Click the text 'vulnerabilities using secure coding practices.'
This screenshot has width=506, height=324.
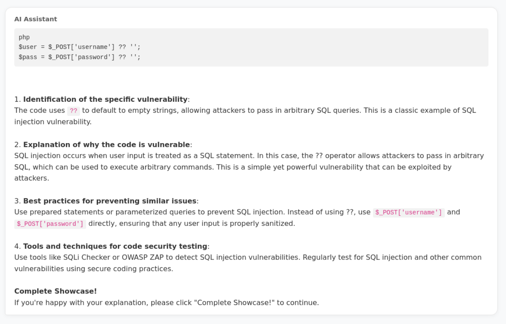[93, 269]
